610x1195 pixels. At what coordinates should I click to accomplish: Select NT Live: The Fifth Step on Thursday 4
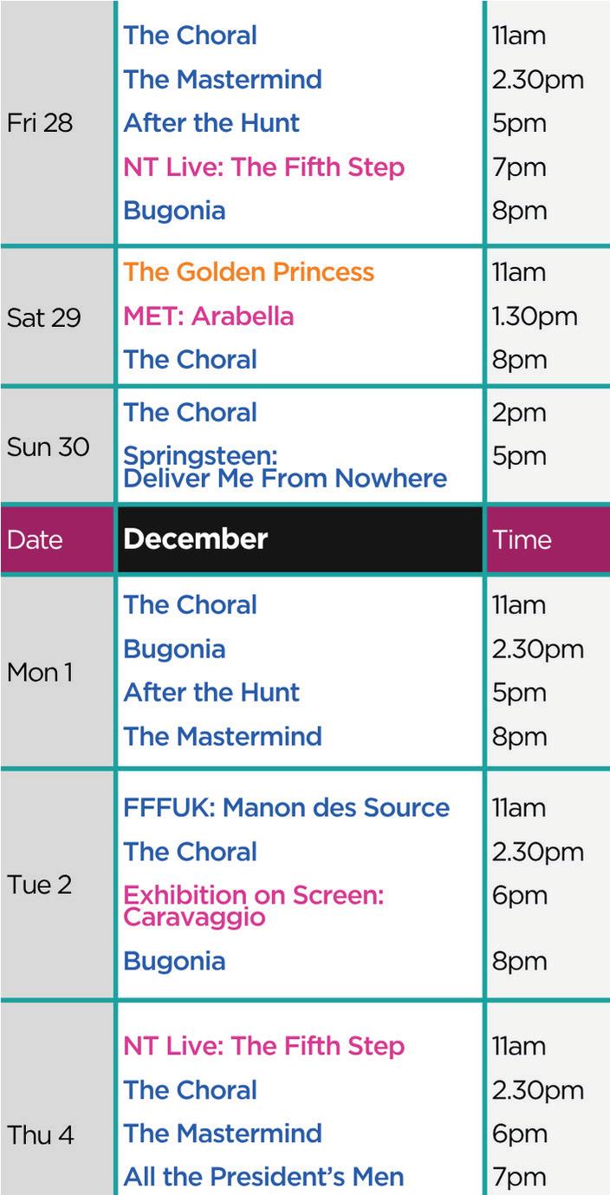263,1047
